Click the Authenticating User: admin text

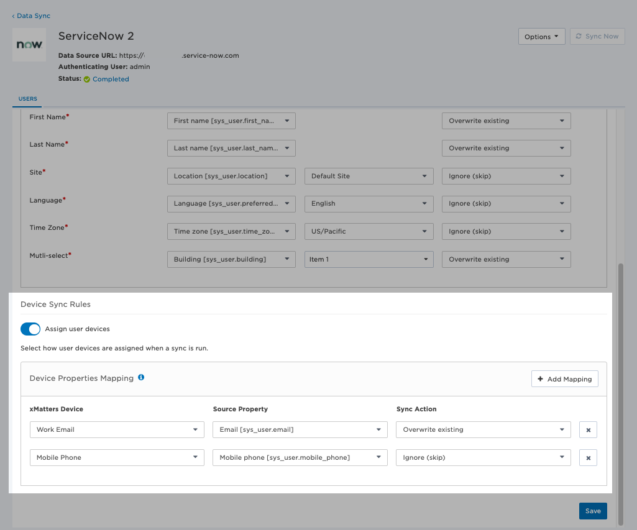coord(104,66)
